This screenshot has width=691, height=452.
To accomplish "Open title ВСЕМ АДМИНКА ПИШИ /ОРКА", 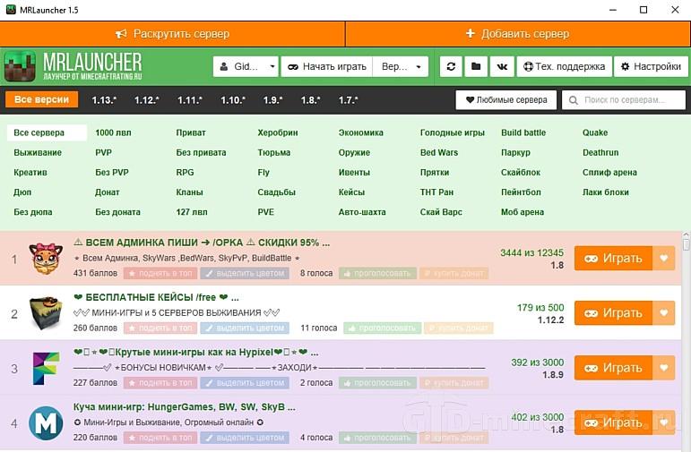I will 202,243.
